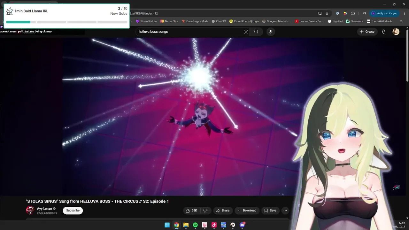The image size is (409, 230).
Task: Open the Ayy Lmao channel name link
Action: [x=44, y=209]
